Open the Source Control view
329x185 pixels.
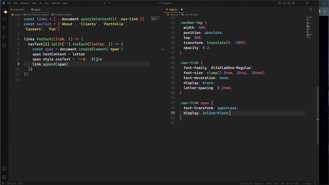[5, 28]
